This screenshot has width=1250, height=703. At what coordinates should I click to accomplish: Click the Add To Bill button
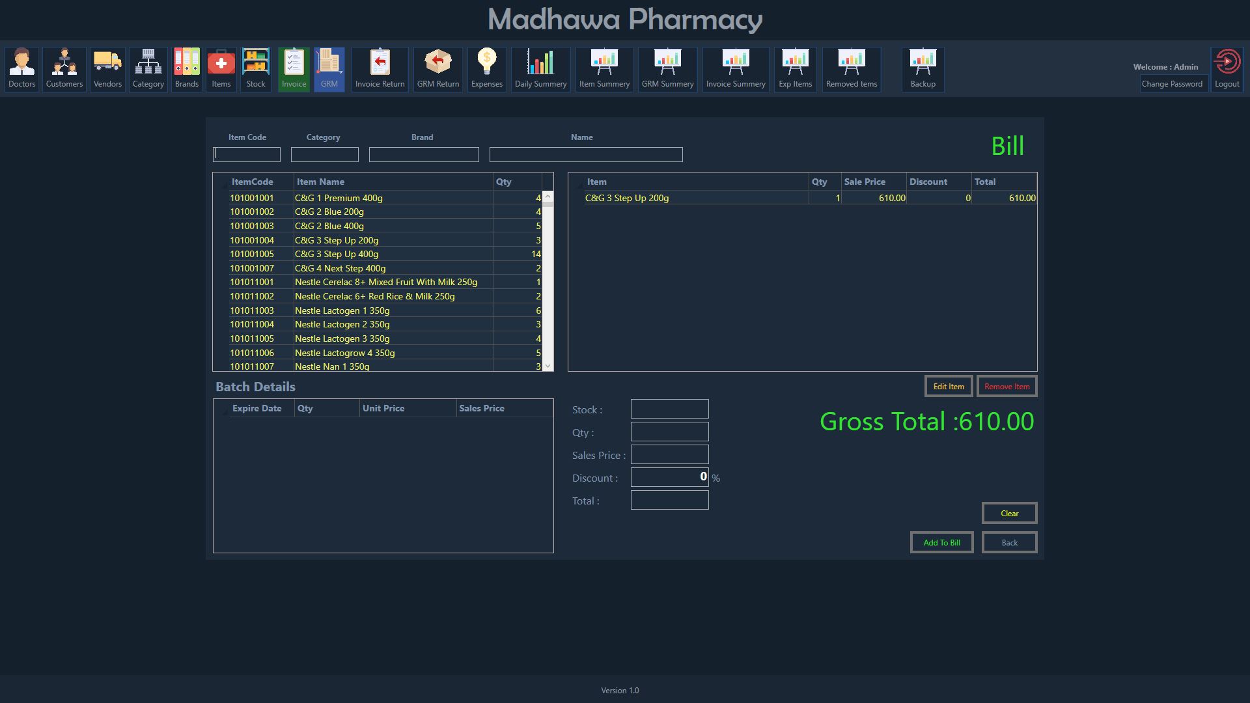942,543
